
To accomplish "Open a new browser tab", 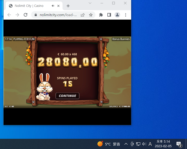I will coord(68,6).
